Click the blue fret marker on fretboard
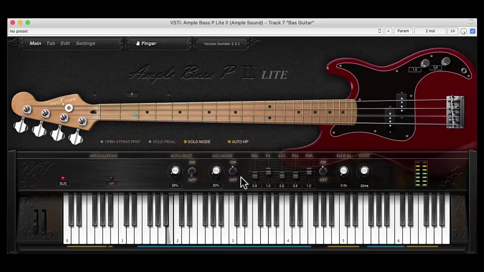The height and width of the screenshot is (272, 484). coord(135,115)
